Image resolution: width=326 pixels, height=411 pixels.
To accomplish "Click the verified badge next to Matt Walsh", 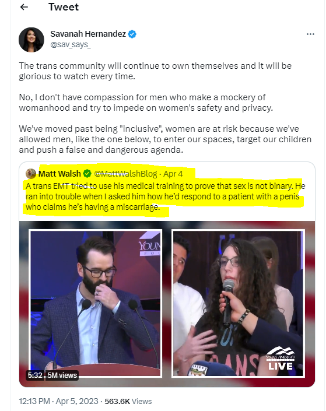I will [87, 174].
